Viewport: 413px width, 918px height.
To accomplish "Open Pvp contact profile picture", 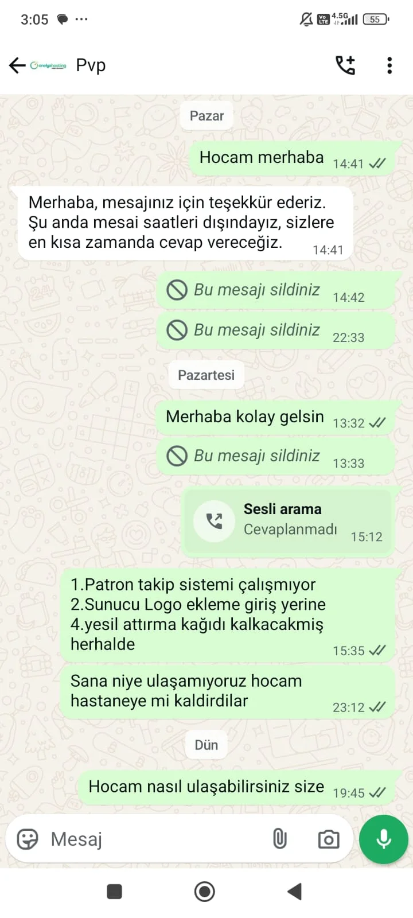I will (48, 65).
